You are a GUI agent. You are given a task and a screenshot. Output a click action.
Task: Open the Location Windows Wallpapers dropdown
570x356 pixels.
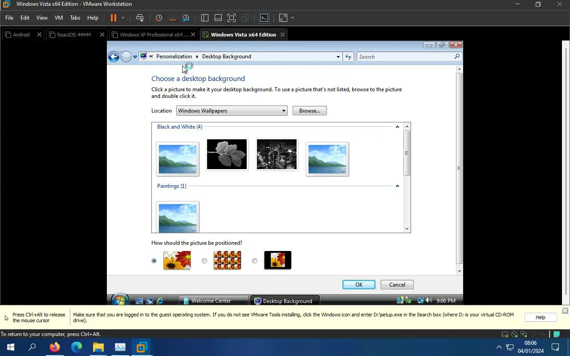click(x=232, y=111)
